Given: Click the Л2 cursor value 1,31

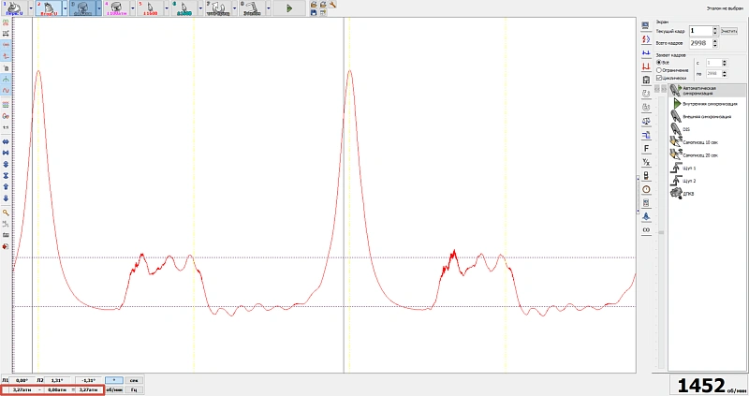Looking at the screenshot, I should click(x=57, y=380).
